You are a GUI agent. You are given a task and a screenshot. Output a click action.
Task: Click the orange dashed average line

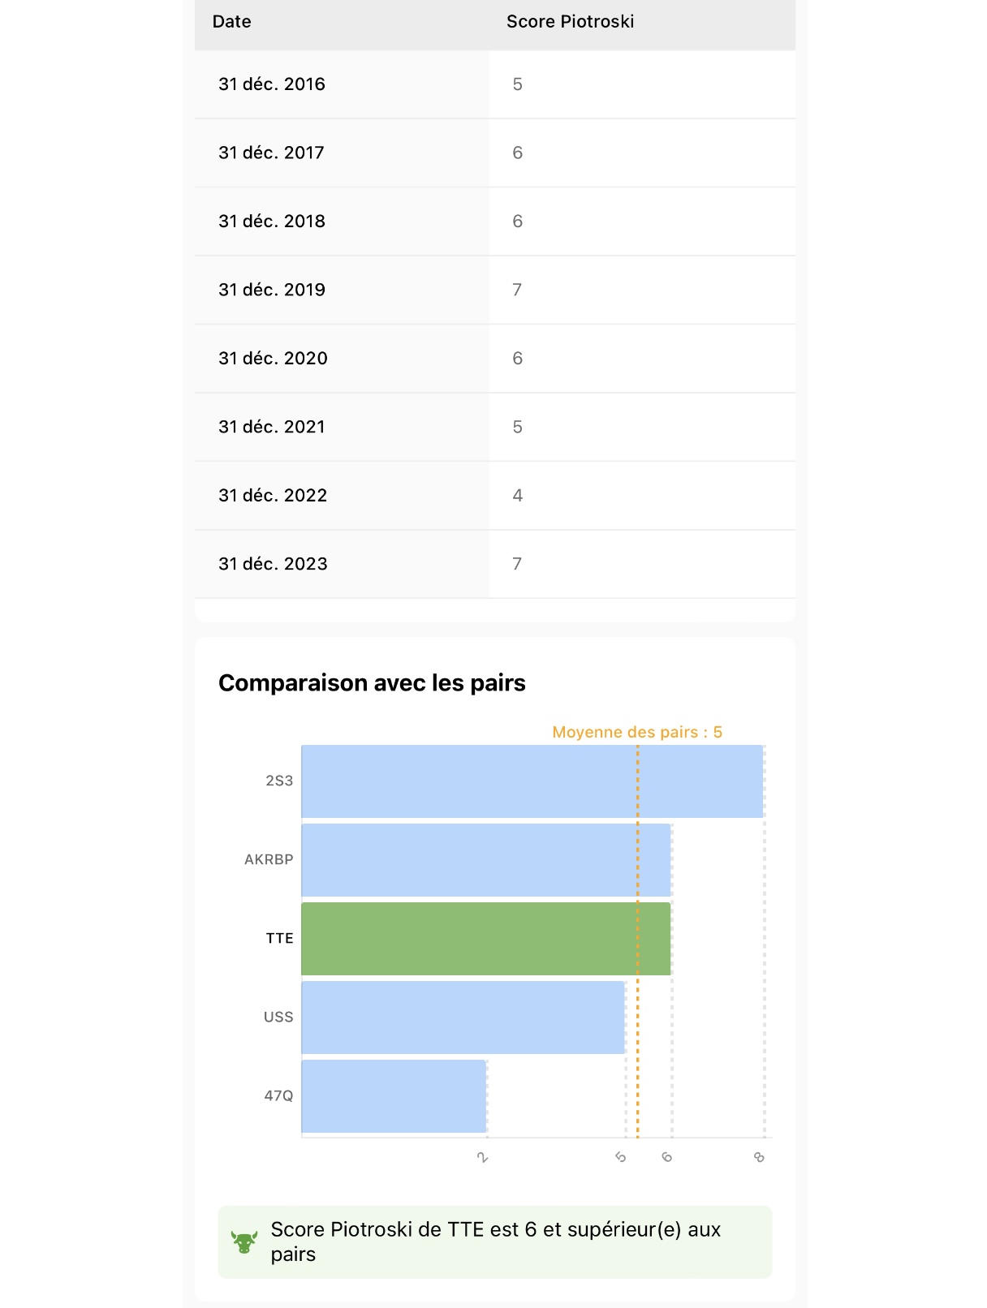pyautogui.click(x=638, y=941)
